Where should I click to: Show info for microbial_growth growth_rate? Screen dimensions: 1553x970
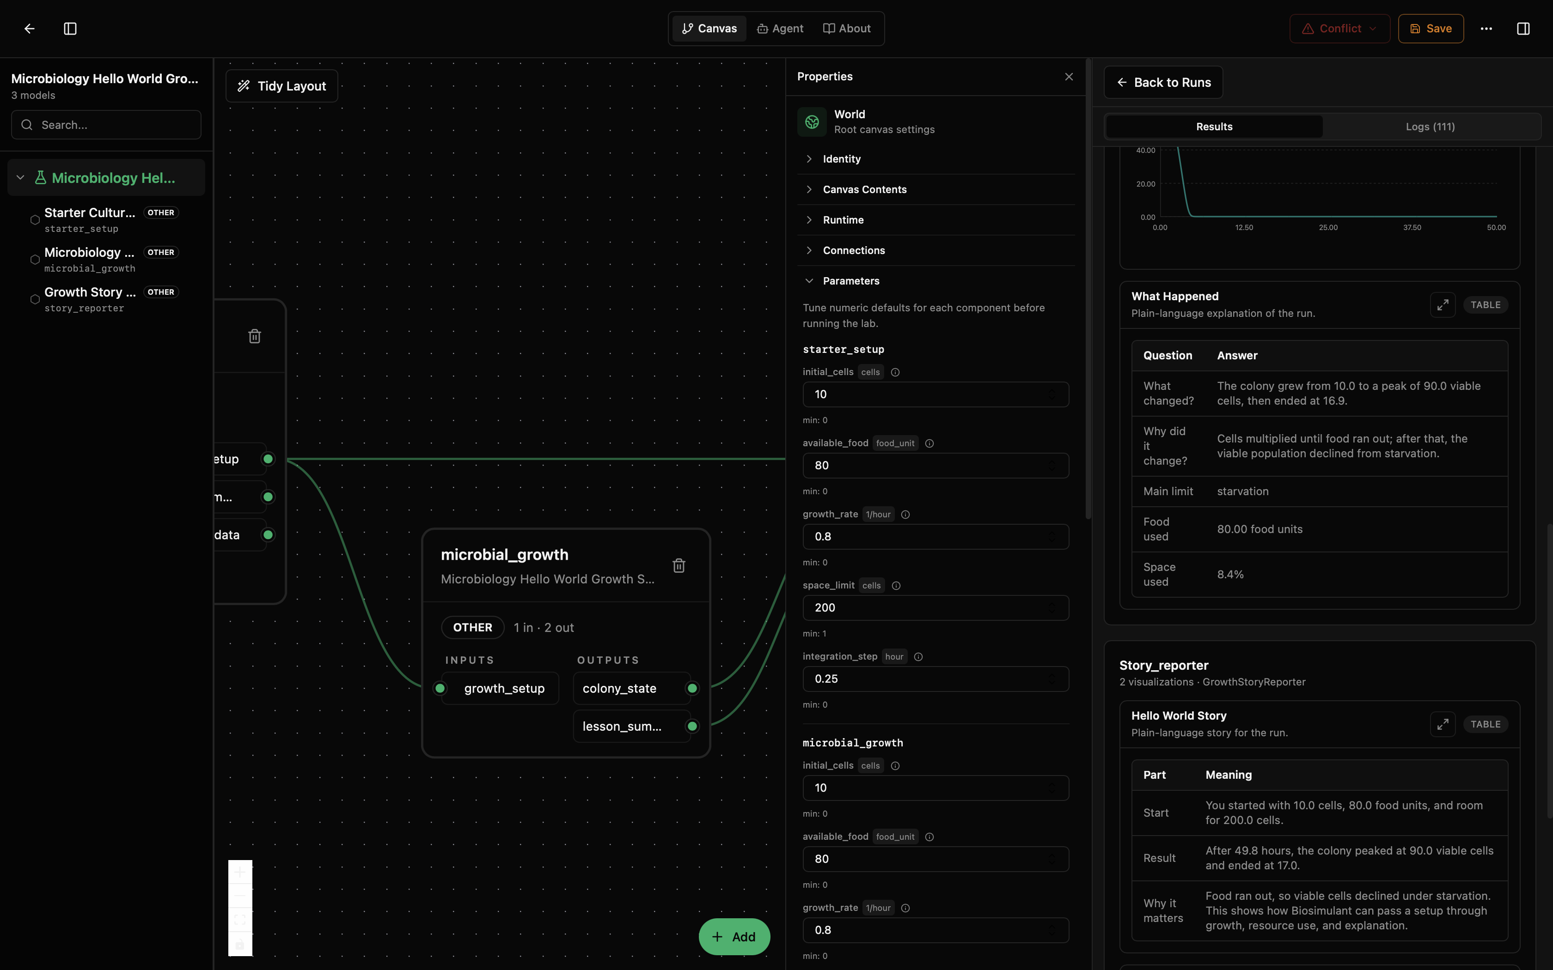(x=905, y=908)
